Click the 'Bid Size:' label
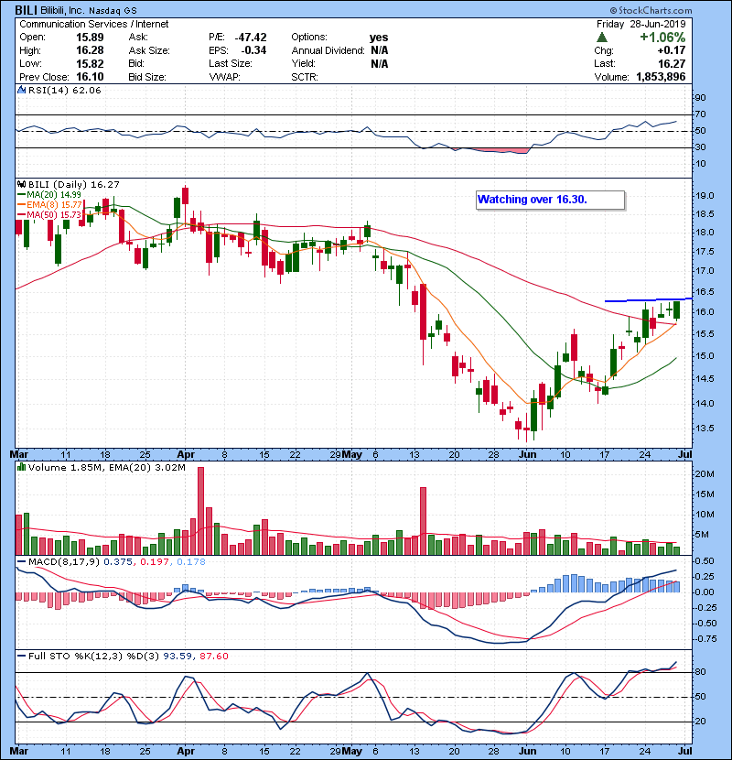Screen dimensions: 732x760 pos(146,77)
